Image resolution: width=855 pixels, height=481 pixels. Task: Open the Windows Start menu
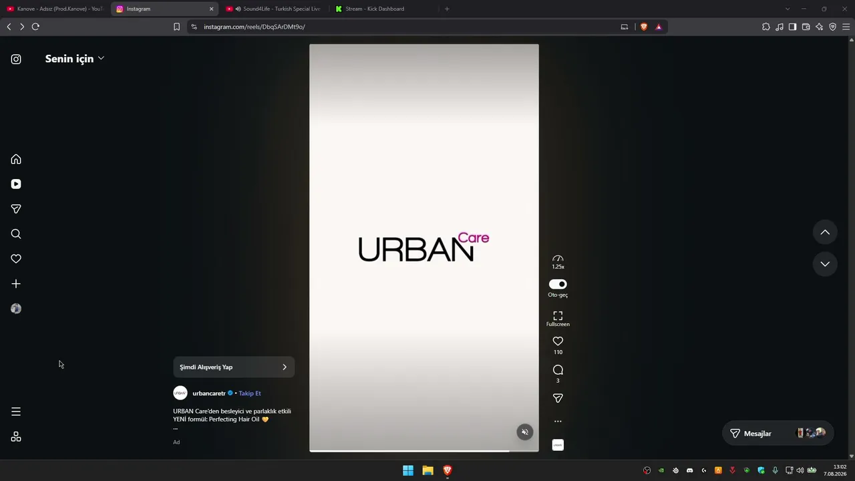pos(408,470)
